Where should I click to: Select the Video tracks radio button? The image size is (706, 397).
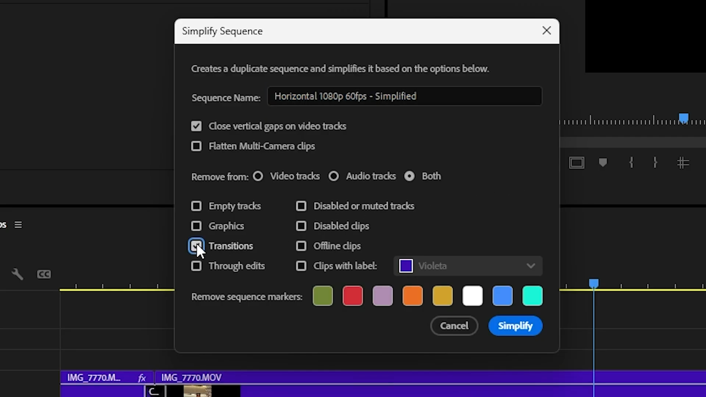[x=258, y=176]
